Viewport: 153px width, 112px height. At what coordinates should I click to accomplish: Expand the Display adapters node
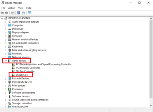coord(6,33)
